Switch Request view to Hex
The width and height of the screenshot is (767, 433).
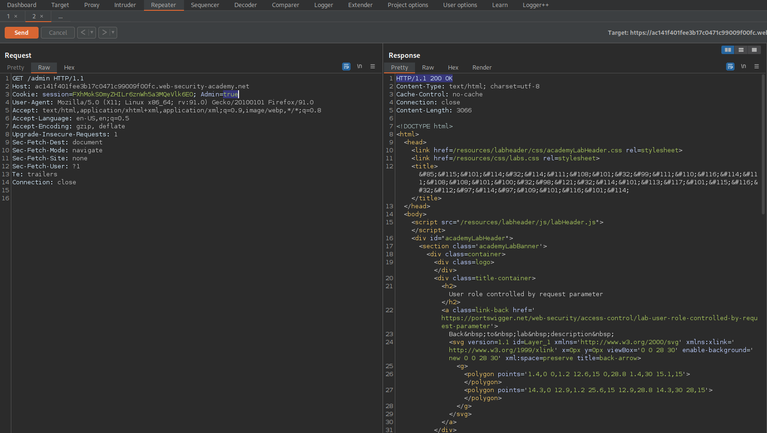69,68
